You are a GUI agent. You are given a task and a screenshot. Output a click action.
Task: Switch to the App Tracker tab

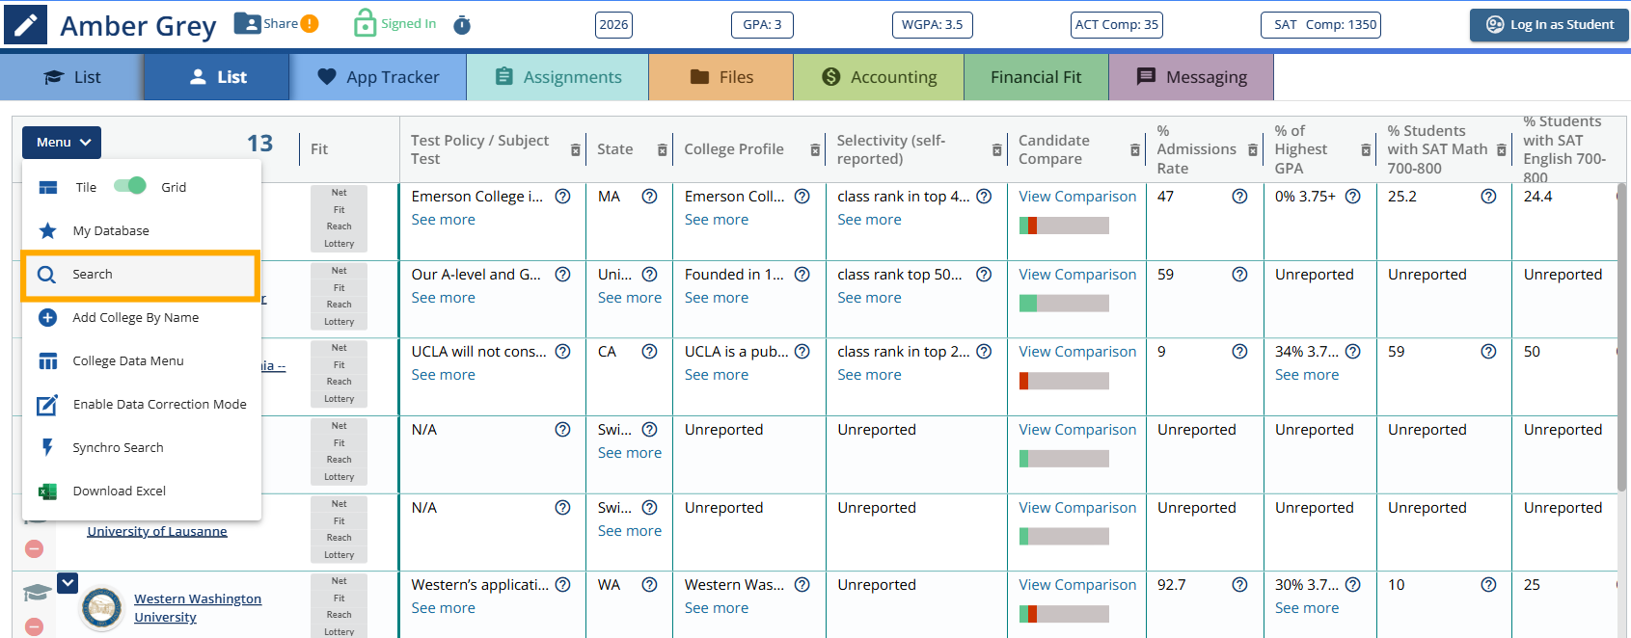click(377, 77)
